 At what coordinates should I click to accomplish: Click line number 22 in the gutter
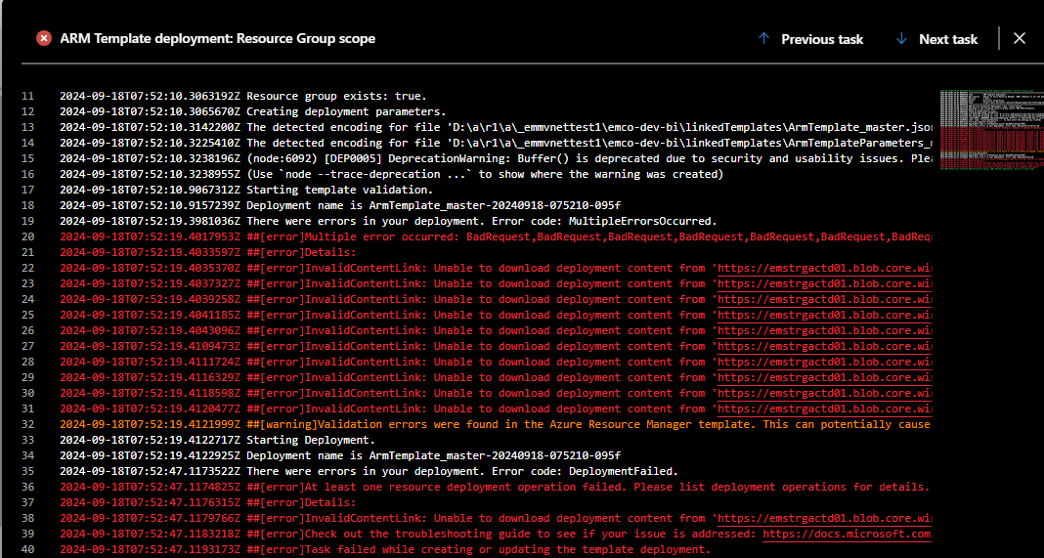(x=27, y=269)
